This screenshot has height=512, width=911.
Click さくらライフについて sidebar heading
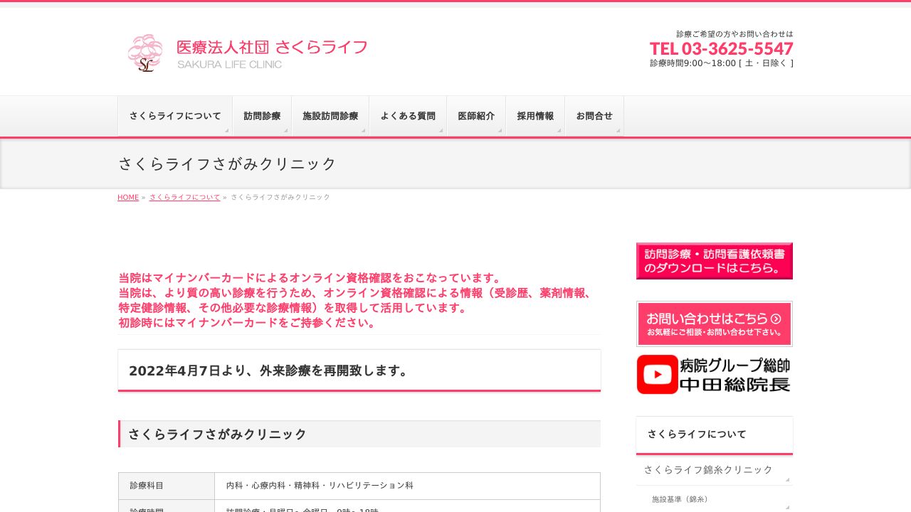696,434
